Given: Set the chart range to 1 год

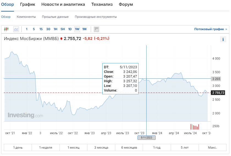Looking at the screenshot, I should click(157, 148).
